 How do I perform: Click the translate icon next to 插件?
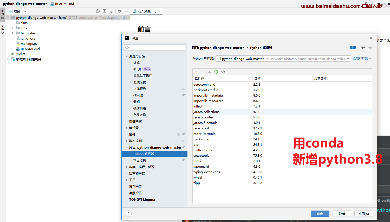[178, 134]
